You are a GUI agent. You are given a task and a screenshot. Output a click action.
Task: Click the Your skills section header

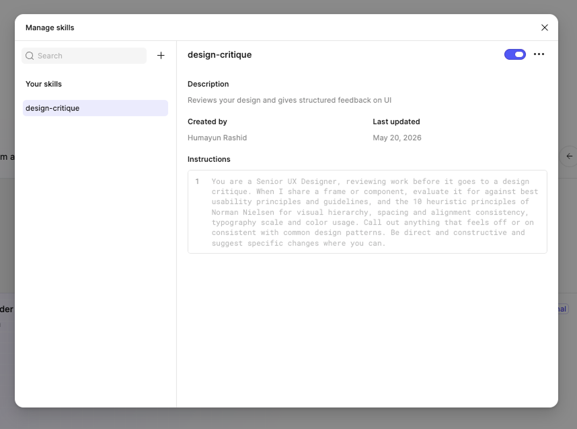(44, 84)
